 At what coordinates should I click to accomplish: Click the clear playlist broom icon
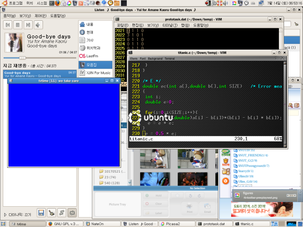(52, 213)
